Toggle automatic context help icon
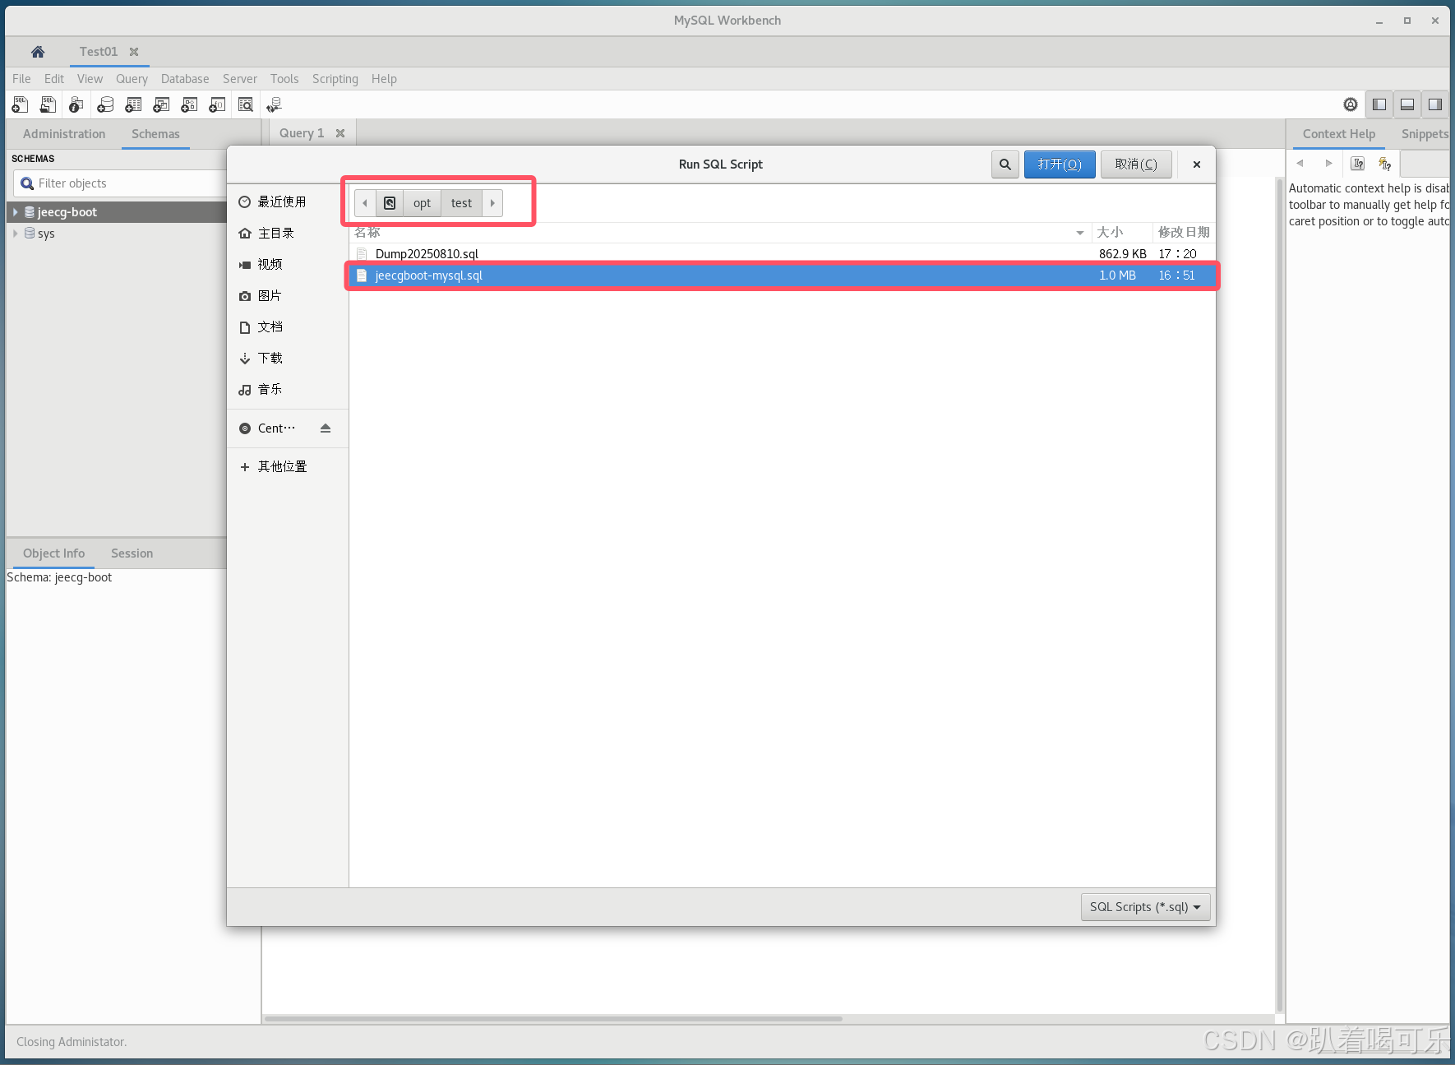The image size is (1455, 1065). [1385, 164]
